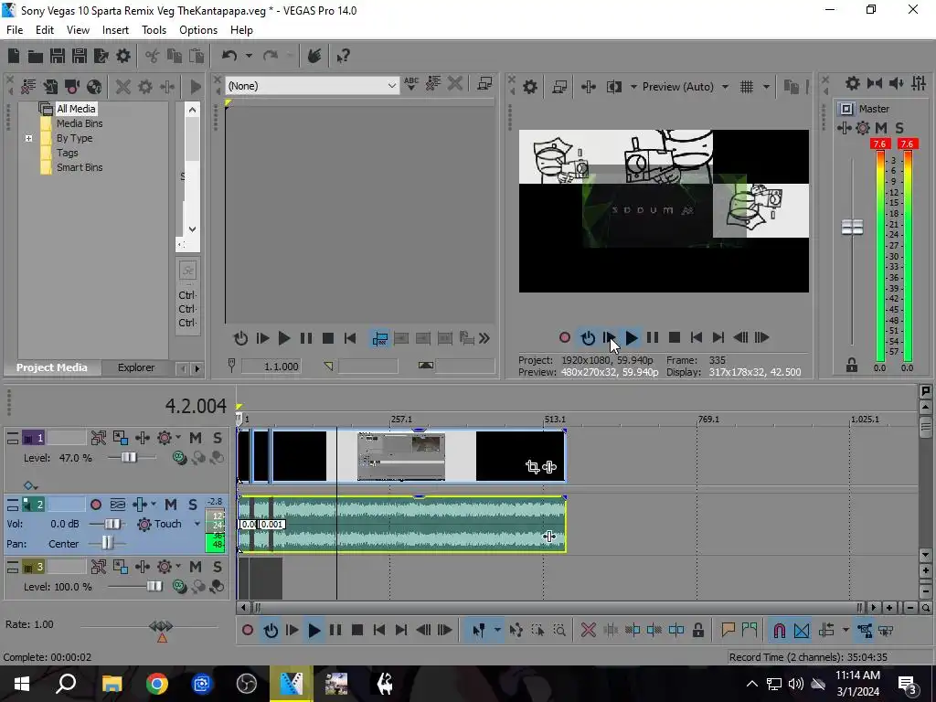Click Get Media from the Web globe icon
This screenshot has height=702, width=936.
click(94, 87)
